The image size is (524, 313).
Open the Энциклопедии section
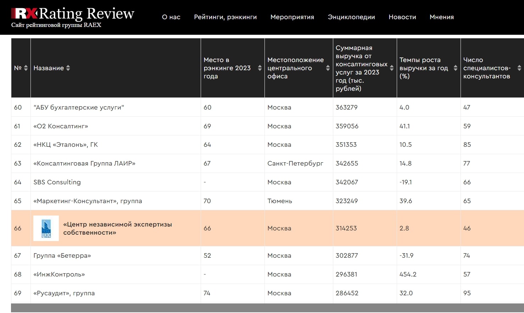point(351,17)
